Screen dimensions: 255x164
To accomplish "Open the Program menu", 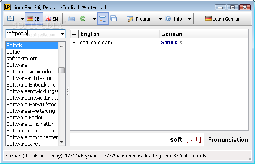I will click(140, 19).
